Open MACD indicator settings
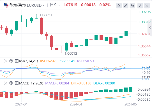This screenshot has height=108, width=152. (x=11, y=83)
